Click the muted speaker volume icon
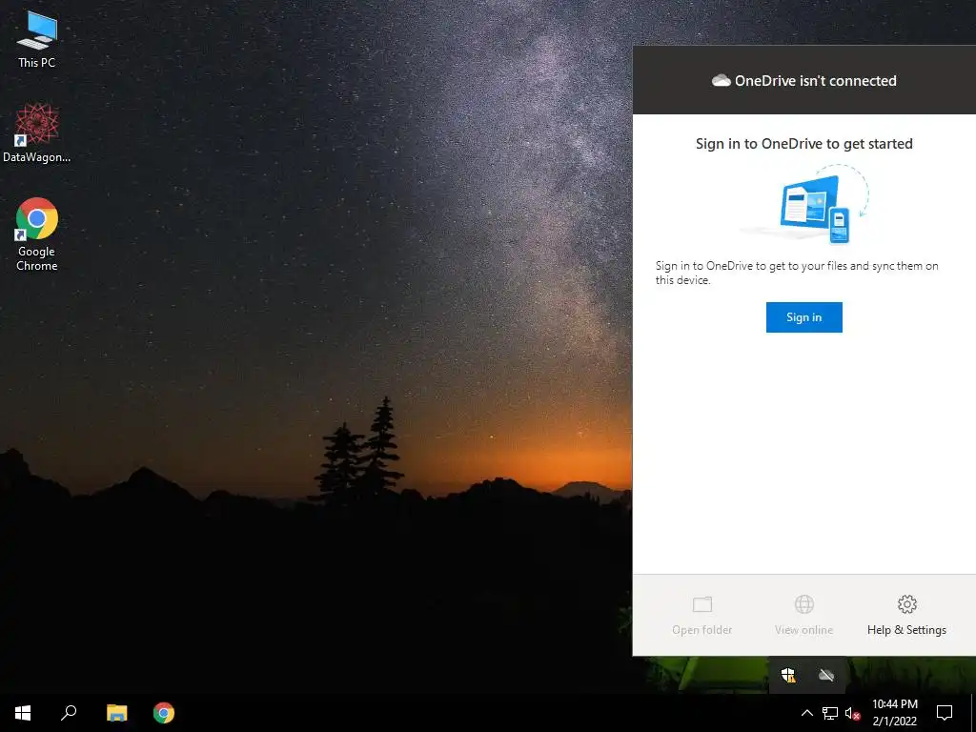 [853, 713]
